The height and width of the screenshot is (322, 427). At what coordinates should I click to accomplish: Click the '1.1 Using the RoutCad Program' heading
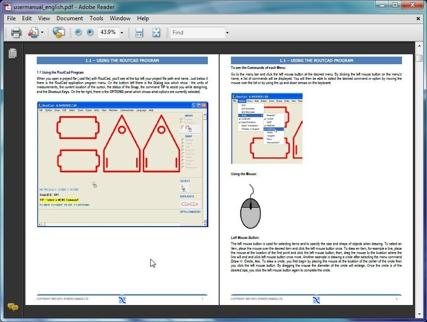(x=60, y=72)
